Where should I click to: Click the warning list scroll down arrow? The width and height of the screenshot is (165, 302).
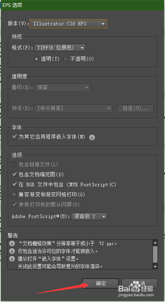[x=155, y=266]
